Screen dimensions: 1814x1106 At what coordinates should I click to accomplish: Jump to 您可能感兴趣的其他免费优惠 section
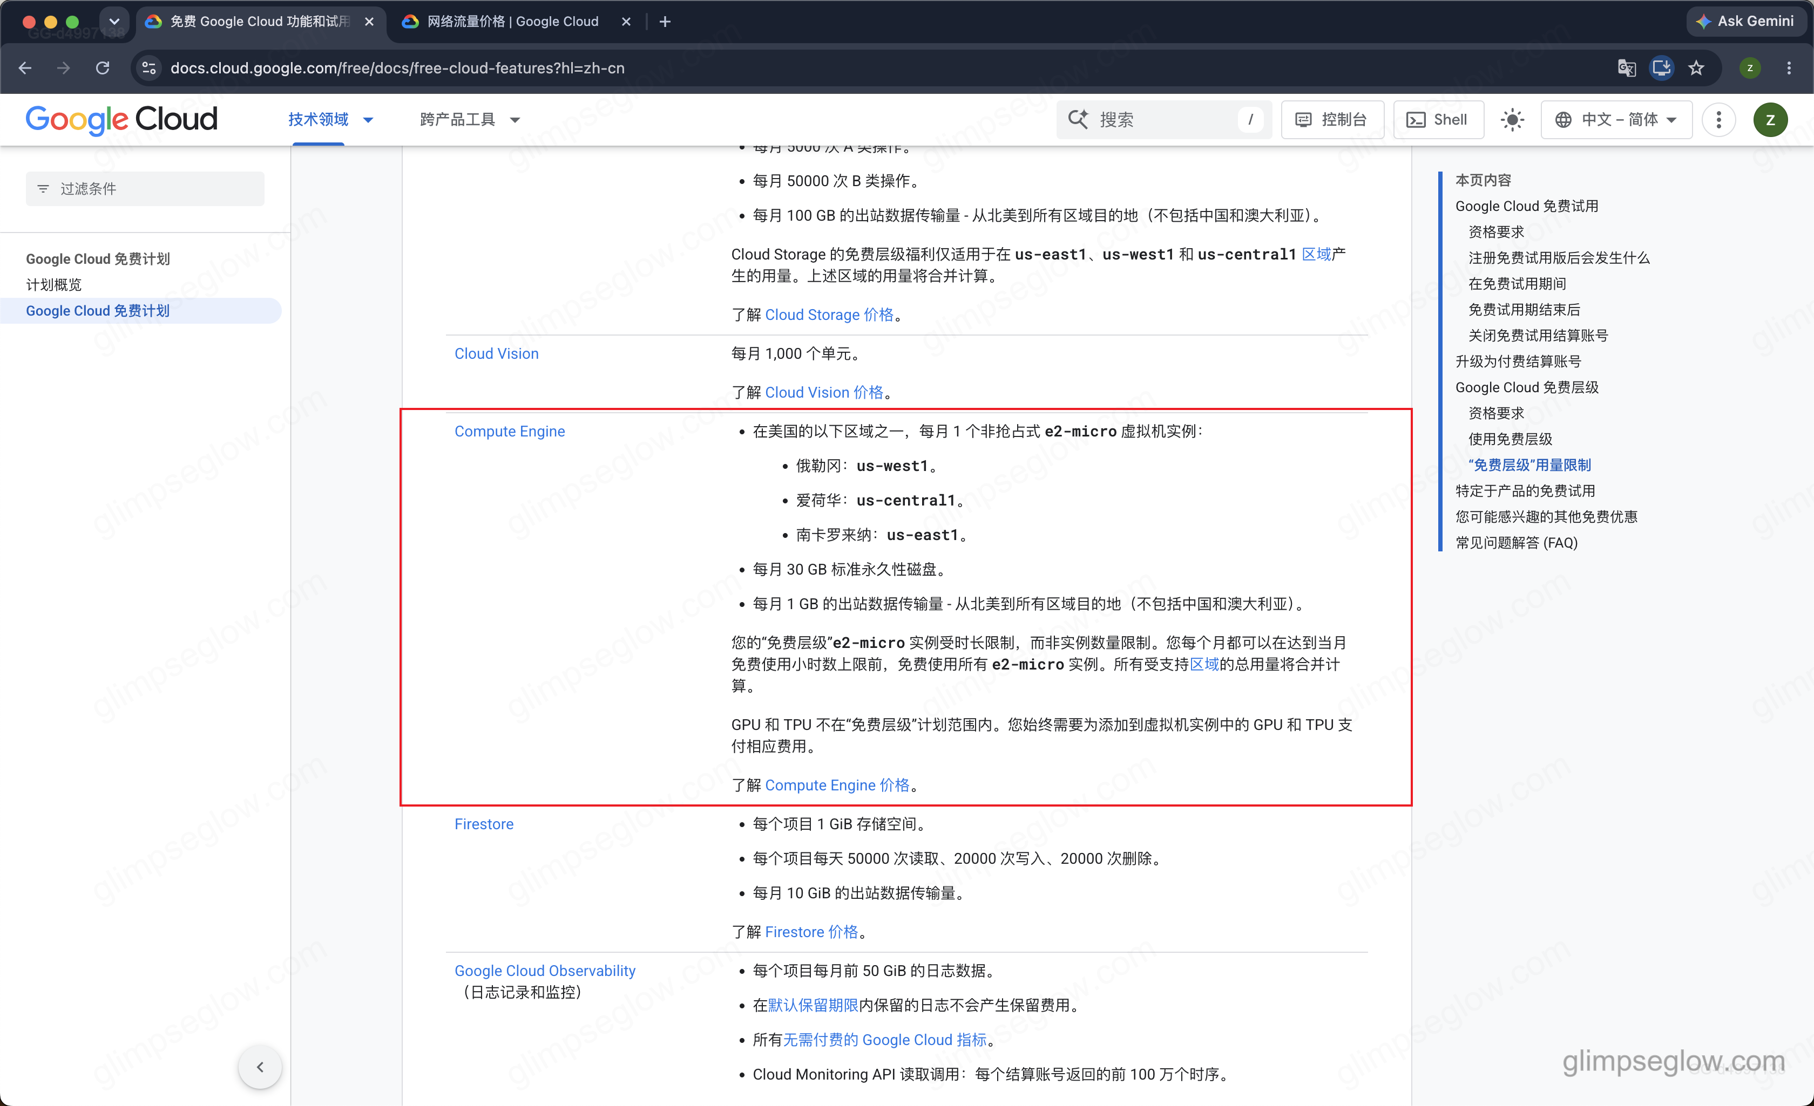[x=1547, y=516]
